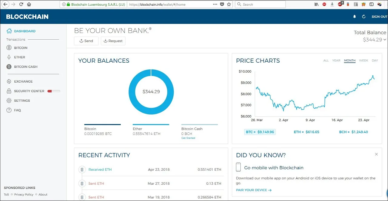Click Security Center progress bar
Viewport: 388px width, 201px height.
54,91
